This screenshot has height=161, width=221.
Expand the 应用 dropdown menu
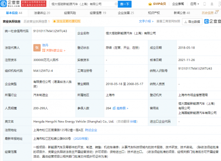pyautogui.click(x=194, y=4)
